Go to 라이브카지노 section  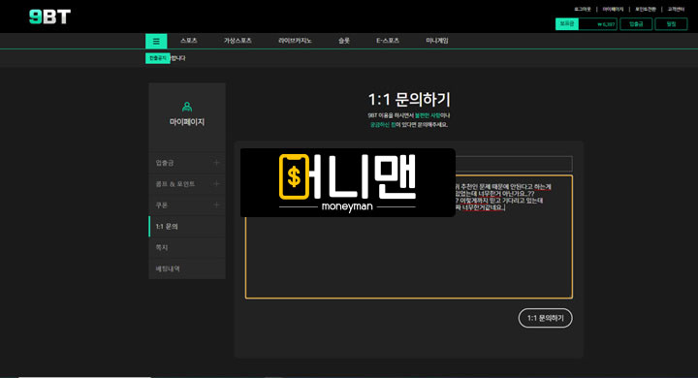pyautogui.click(x=295, y=41)
